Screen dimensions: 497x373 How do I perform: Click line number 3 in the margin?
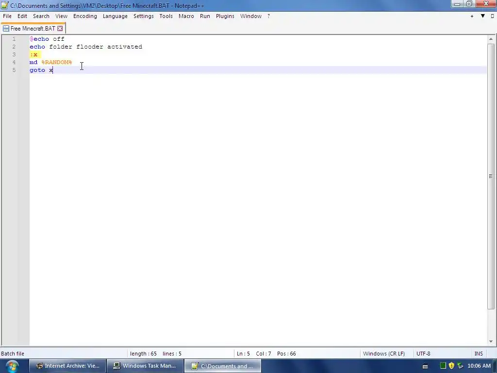coord(14,54)
